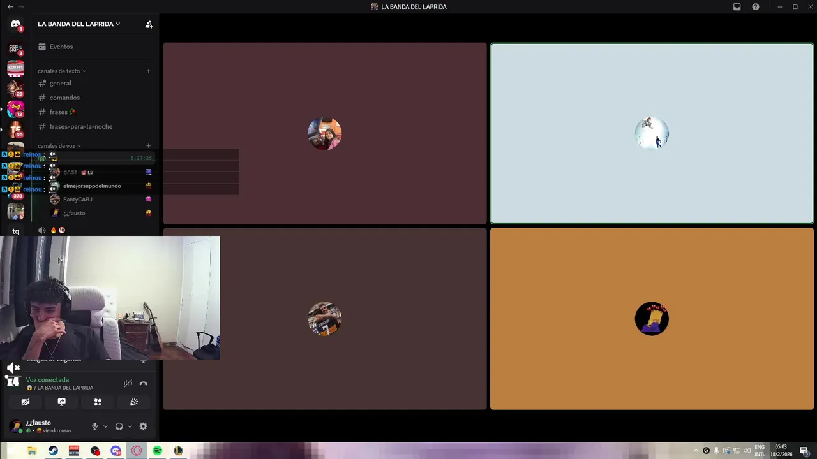
Task: Open the Discord inbox icon
Action: 737,7
